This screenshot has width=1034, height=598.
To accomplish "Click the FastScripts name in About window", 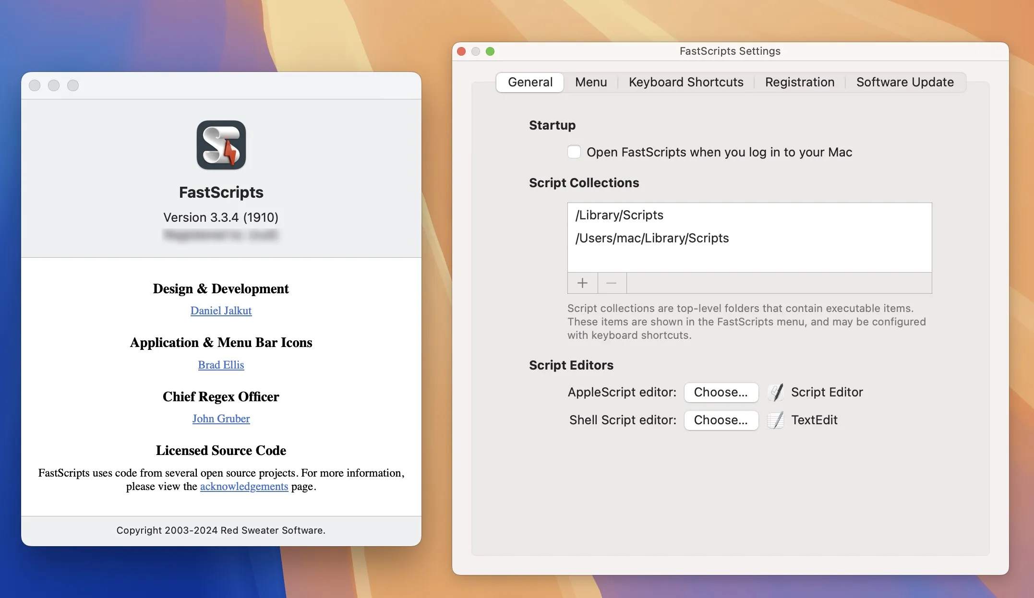I will click(221, 192).
